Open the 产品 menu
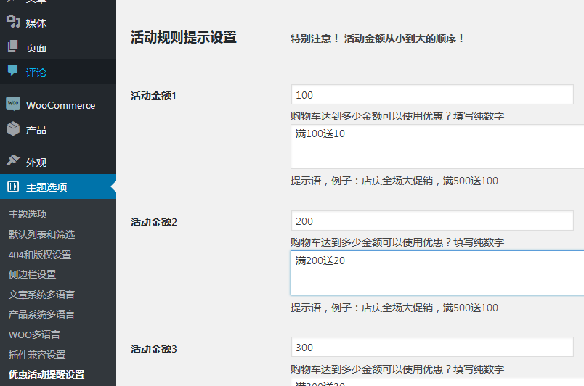 coord(58,130)
